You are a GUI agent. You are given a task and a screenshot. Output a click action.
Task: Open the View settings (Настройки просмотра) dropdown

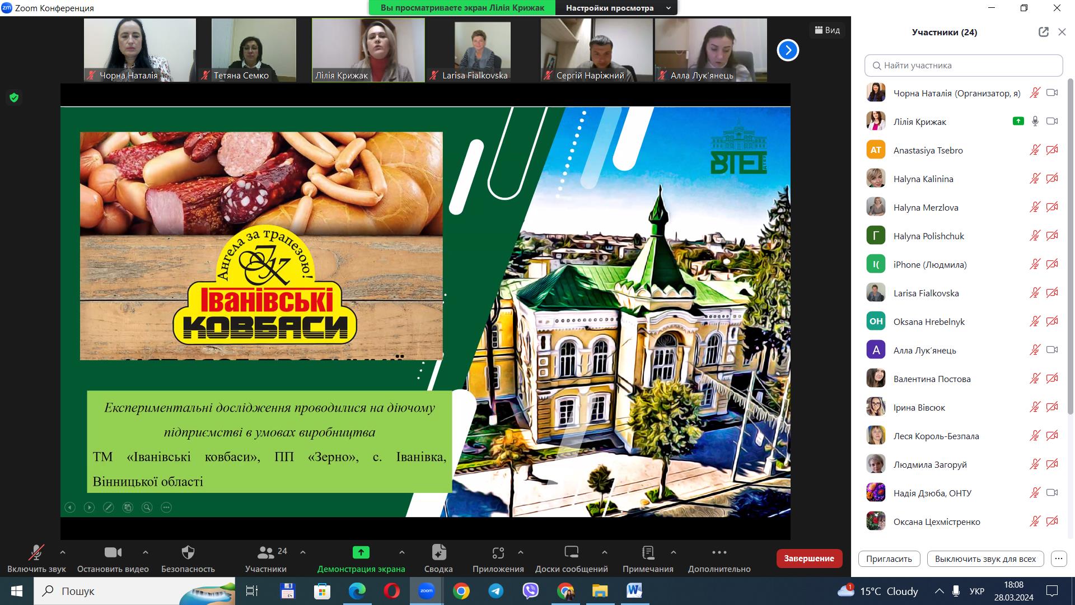coord(616,8)
